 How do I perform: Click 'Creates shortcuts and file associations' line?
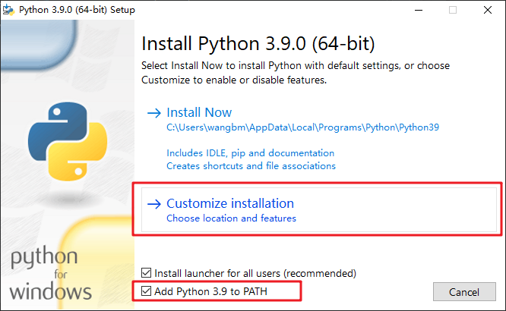click(x=251, y=165)
